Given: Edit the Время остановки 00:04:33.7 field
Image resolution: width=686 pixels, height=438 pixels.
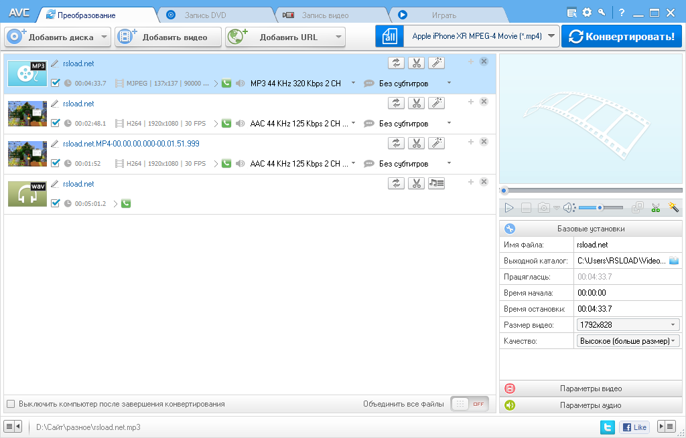Looking at the screenshot, I should pos(628,309).
